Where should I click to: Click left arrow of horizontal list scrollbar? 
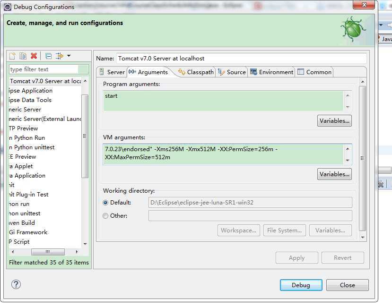12,252
